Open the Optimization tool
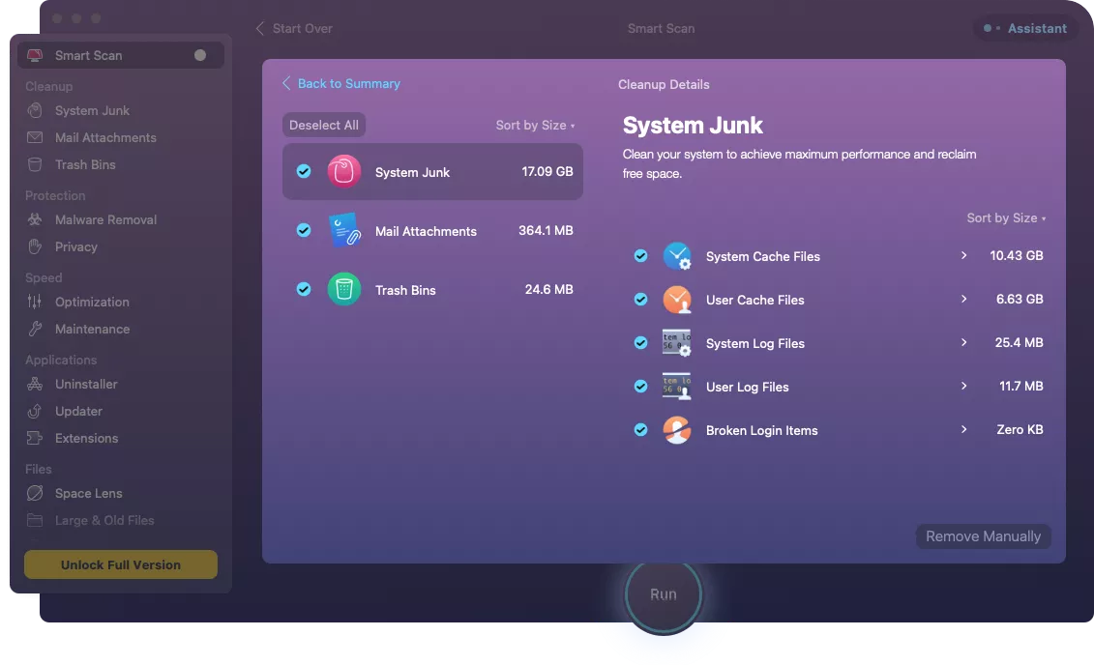This screenshot has width=1094, height=665. (x=91, y=302)
